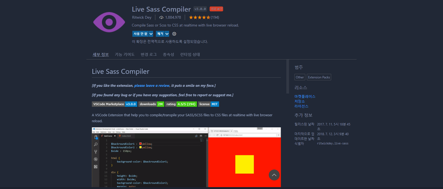Click the Ritwick Dey publisher link
Viewport: 443px width, 189px height.
pyautogui.click(x=142, y=17)
